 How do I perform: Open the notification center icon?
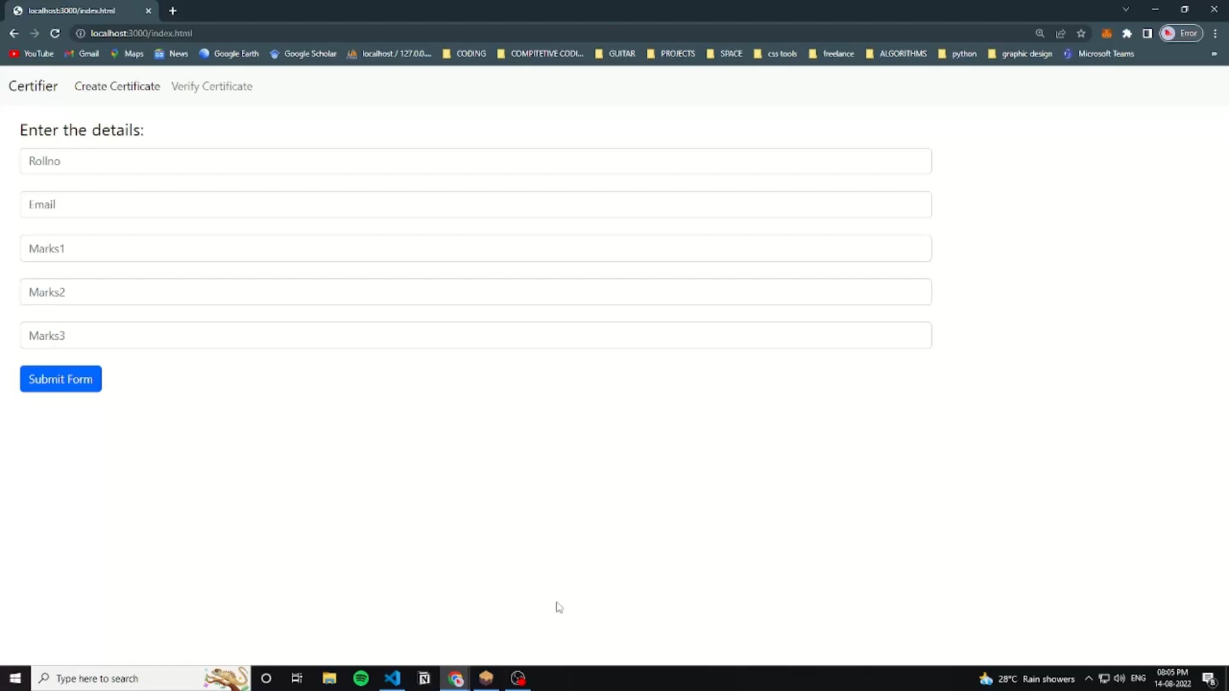click(x=1209, y=678)
